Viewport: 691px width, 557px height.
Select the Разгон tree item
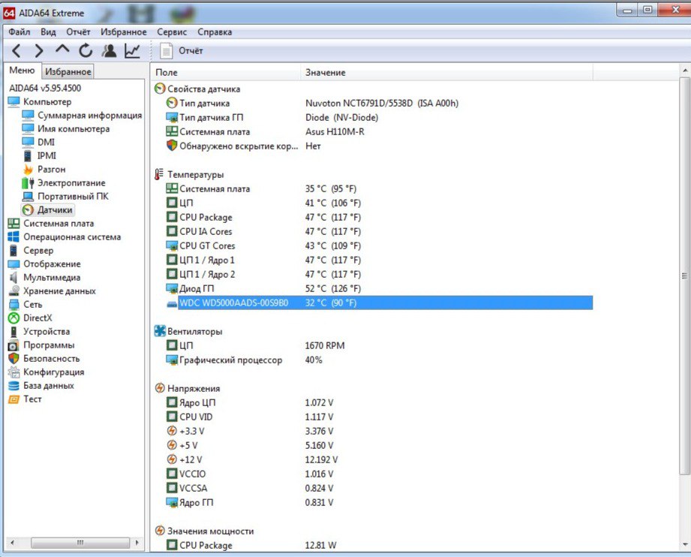pos(51,170)
